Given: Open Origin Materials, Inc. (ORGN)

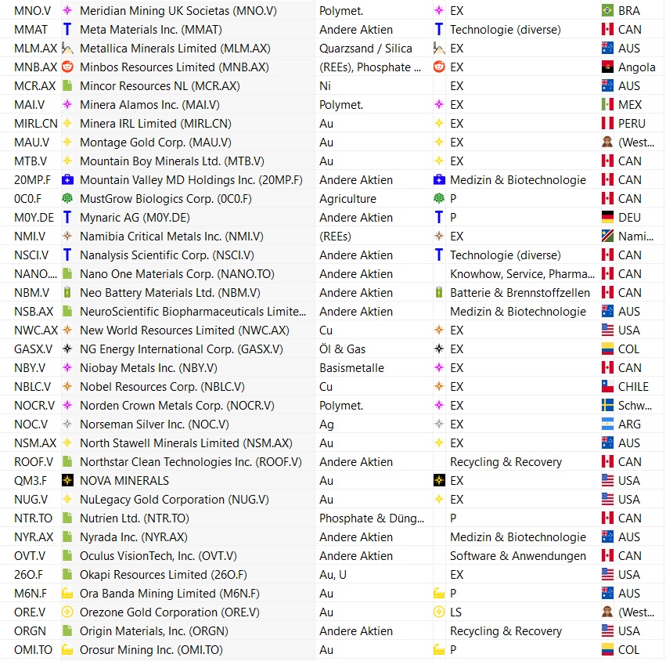Looking at the screenshot, I should 153,630.
